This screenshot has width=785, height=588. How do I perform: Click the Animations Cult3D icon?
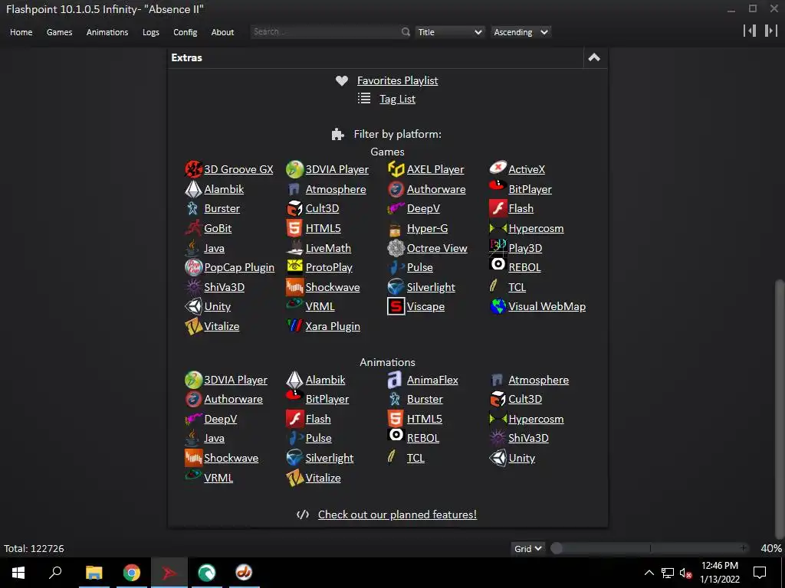(498, 399)
